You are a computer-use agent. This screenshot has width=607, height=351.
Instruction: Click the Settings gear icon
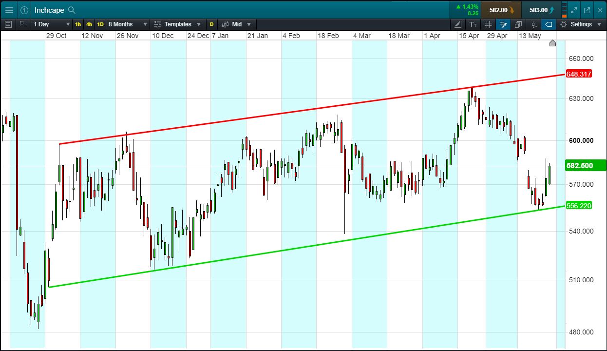coord(564,24)
